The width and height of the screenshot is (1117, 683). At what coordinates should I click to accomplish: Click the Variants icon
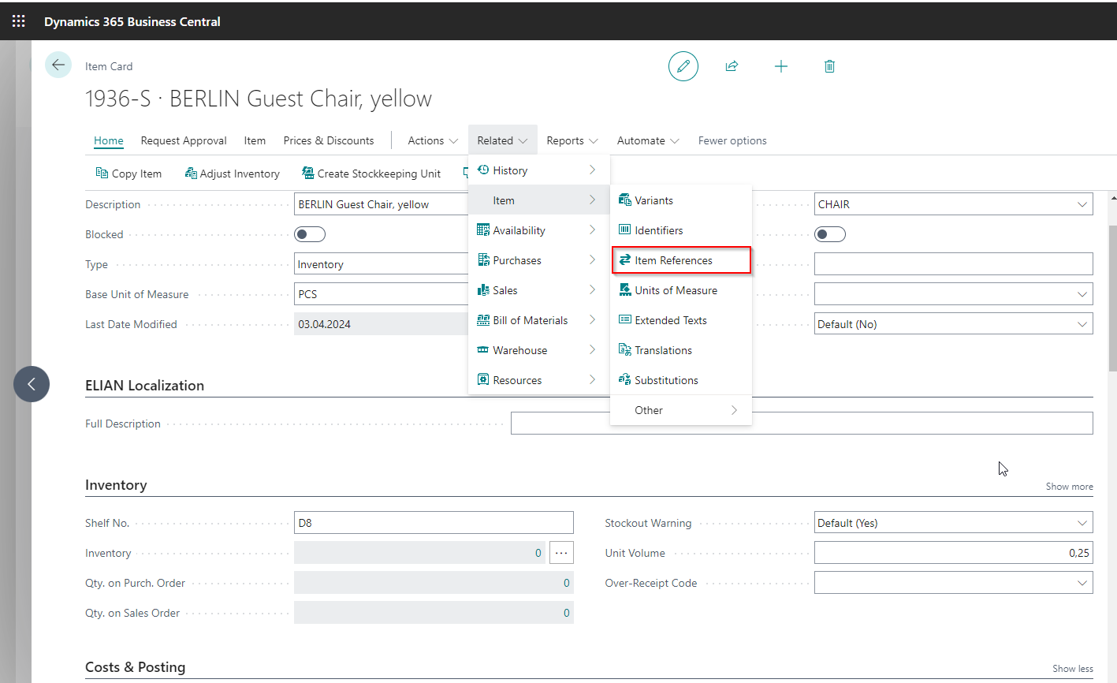(x=625, y=200)
